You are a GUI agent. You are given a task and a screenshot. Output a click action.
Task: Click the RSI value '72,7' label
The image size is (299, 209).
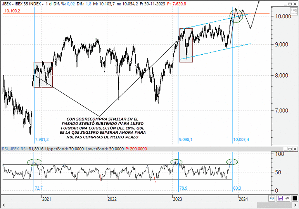(x=39, y=188)
